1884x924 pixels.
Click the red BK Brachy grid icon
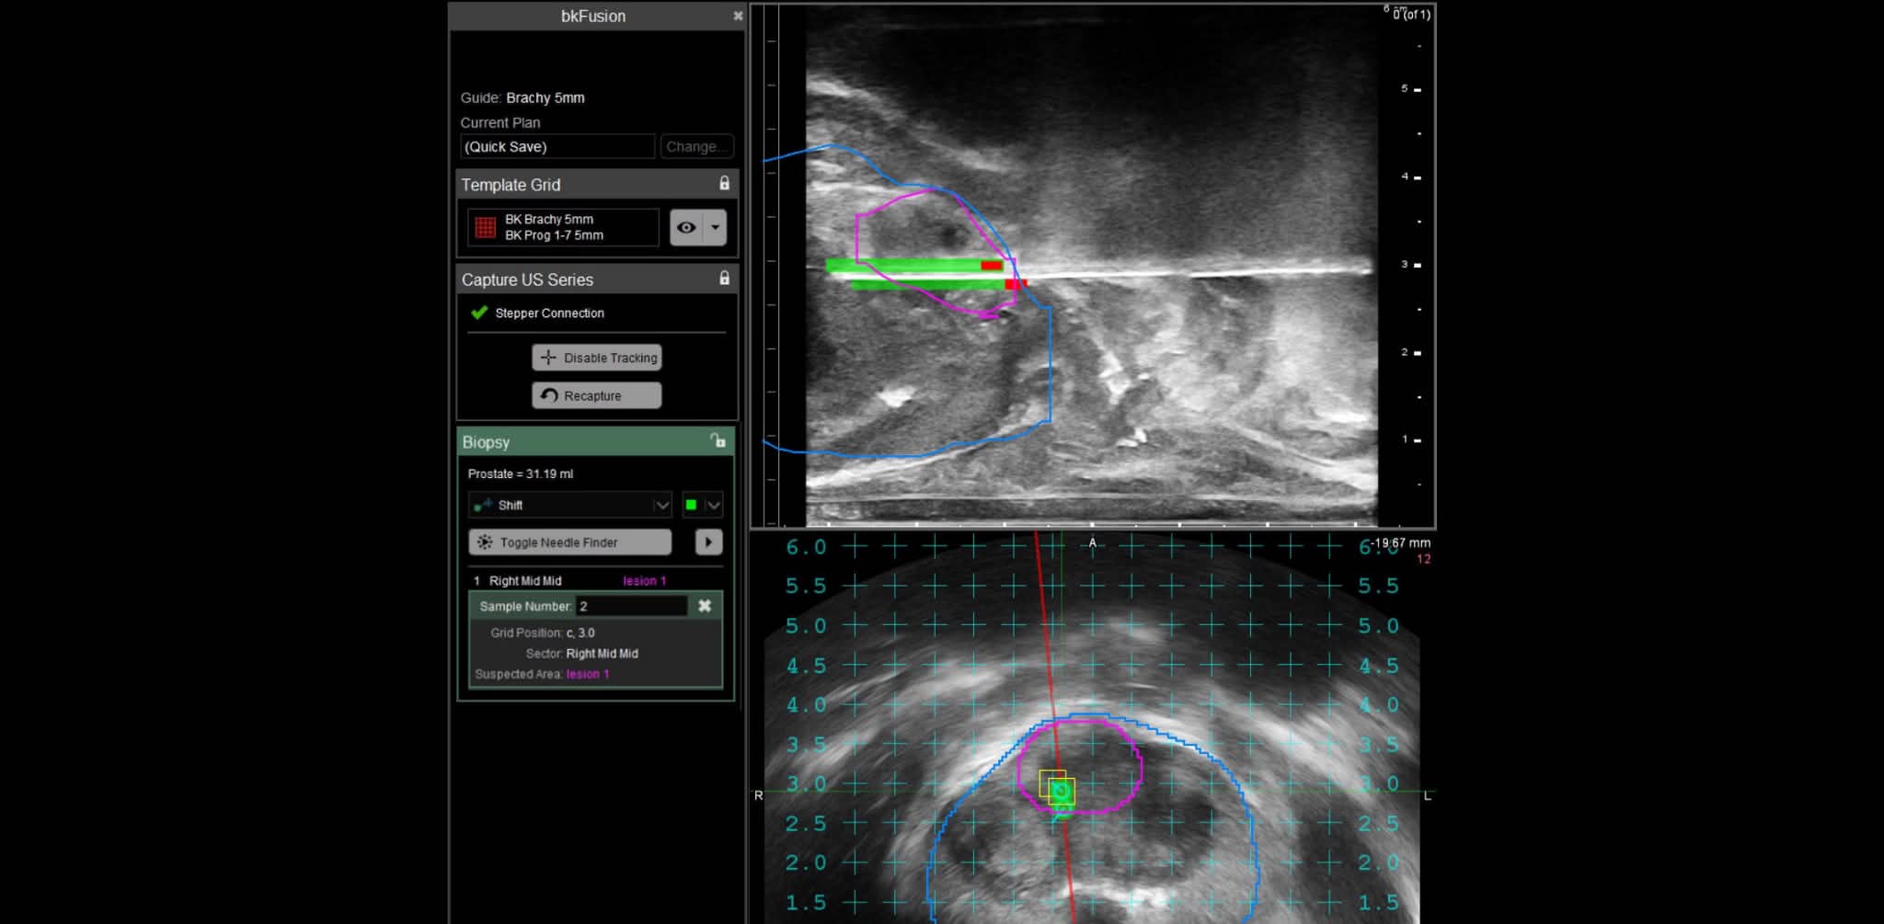click(485, 227)
